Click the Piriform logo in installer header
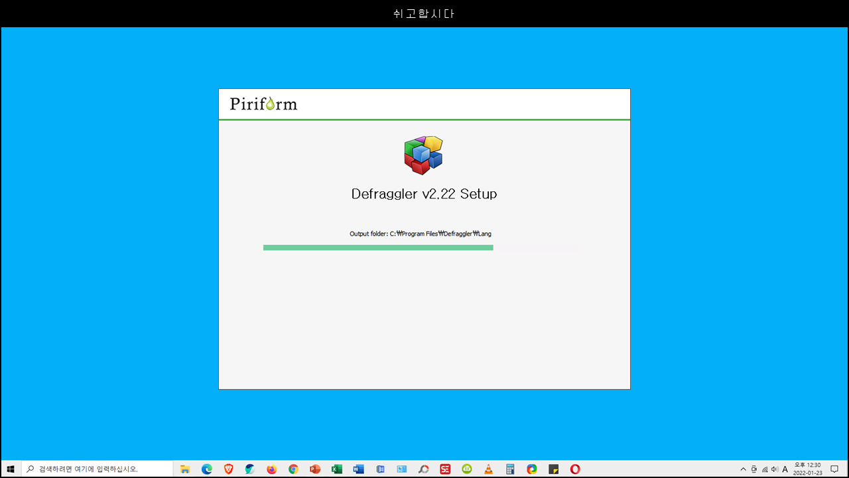Image resolution: width=849 pixels, height=478 pixels. point(263,104)
